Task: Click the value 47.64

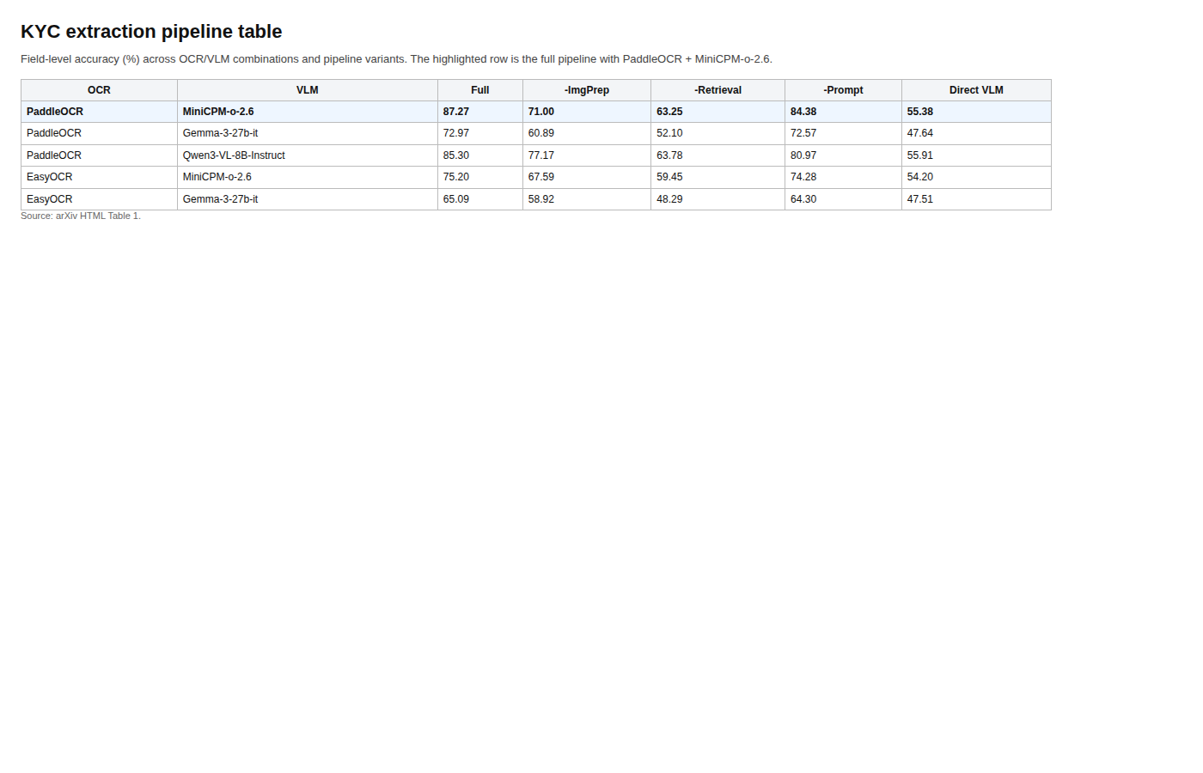Action: click(920, 133)
